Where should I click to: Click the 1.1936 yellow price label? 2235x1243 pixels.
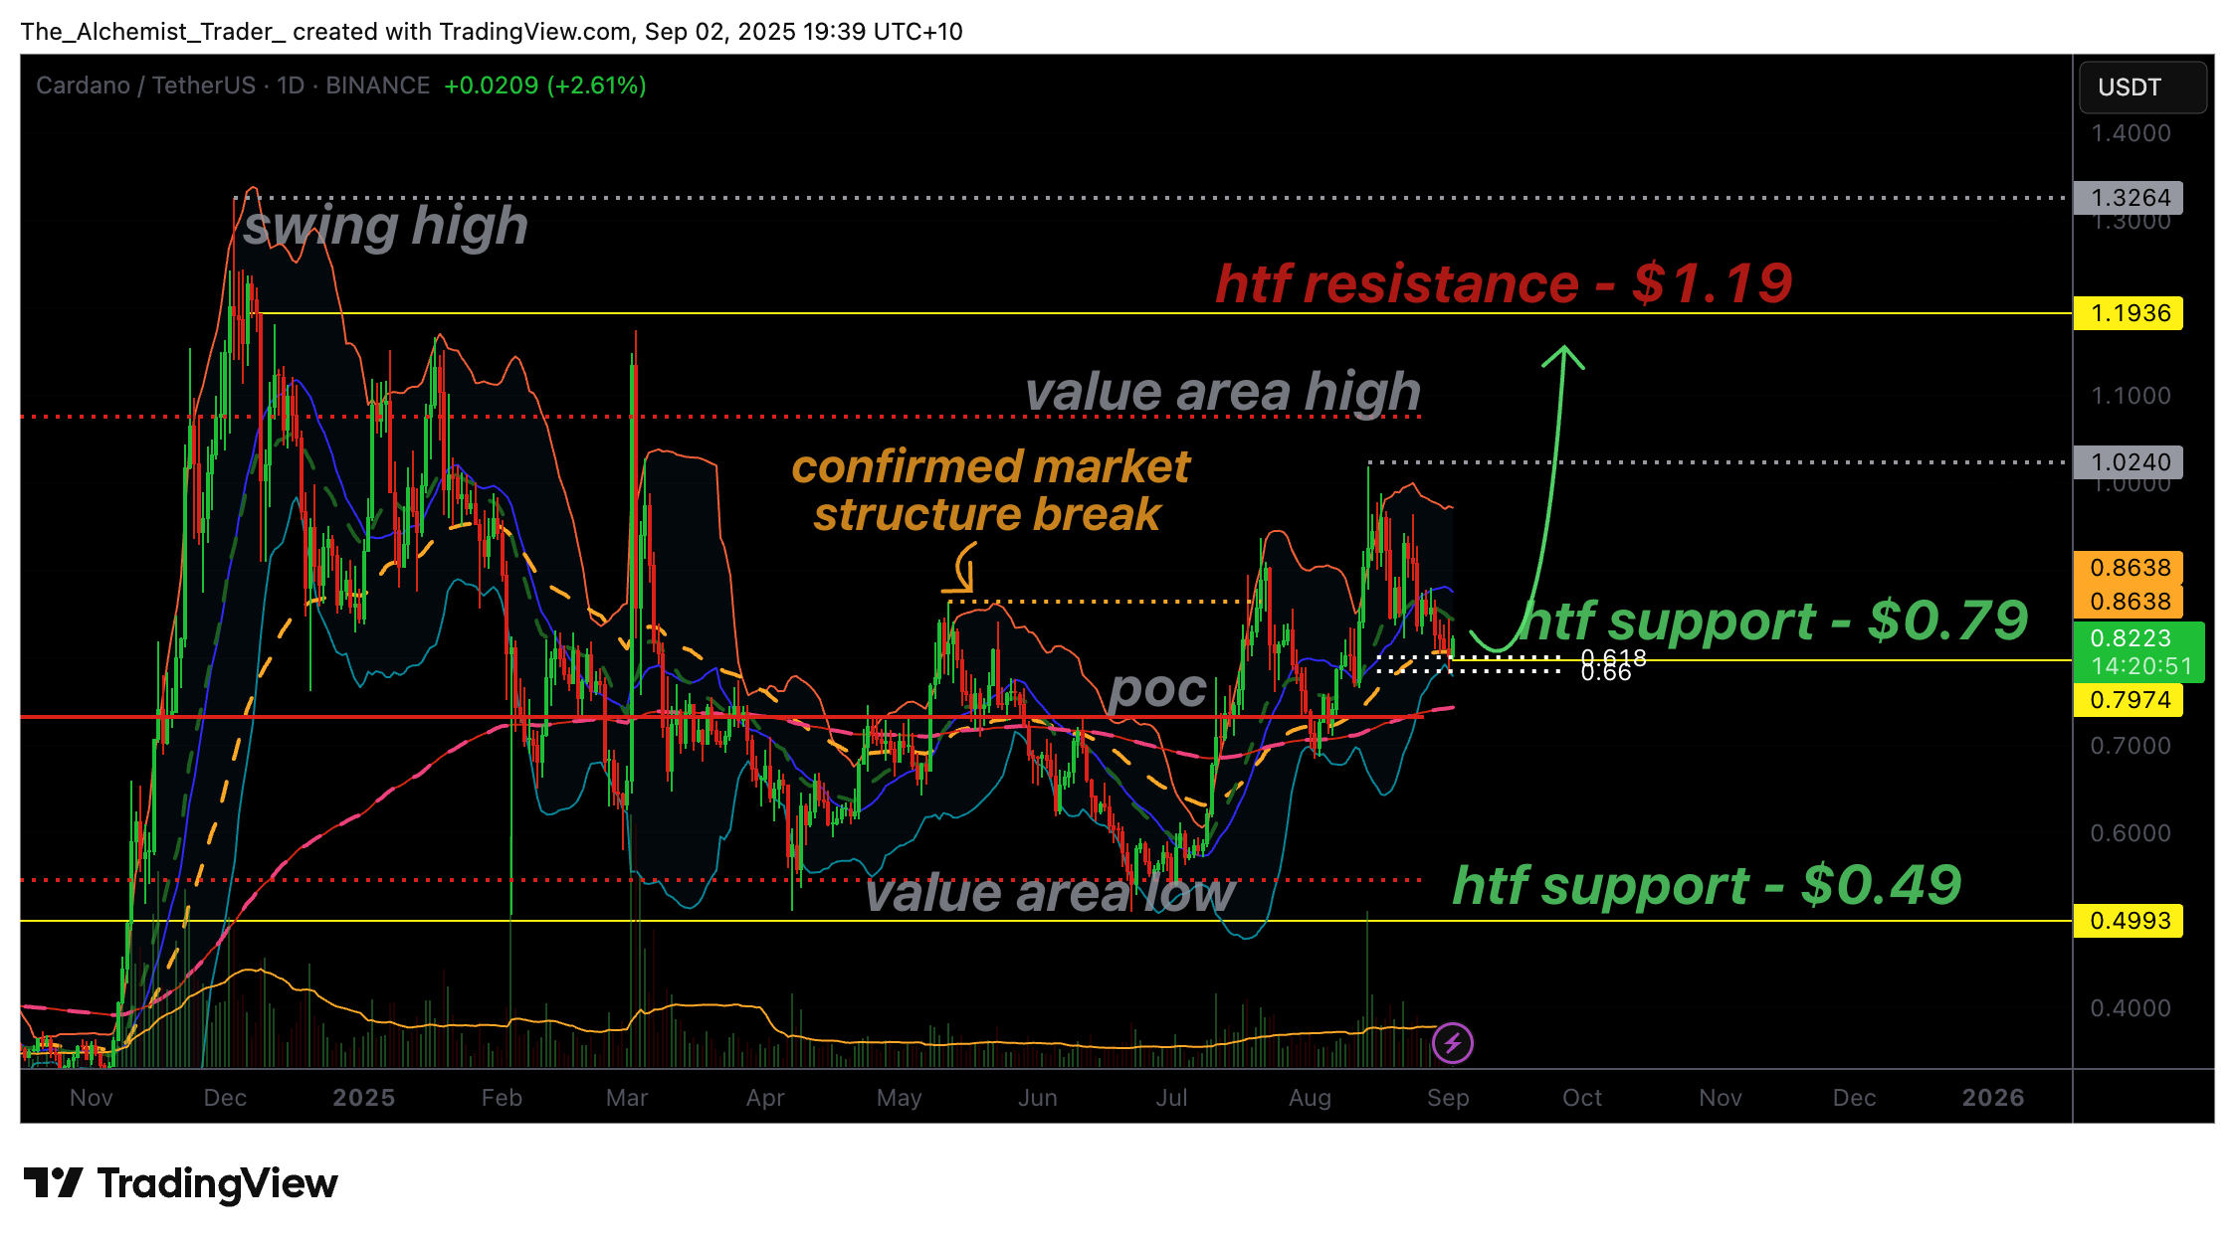click(2128, 313)
